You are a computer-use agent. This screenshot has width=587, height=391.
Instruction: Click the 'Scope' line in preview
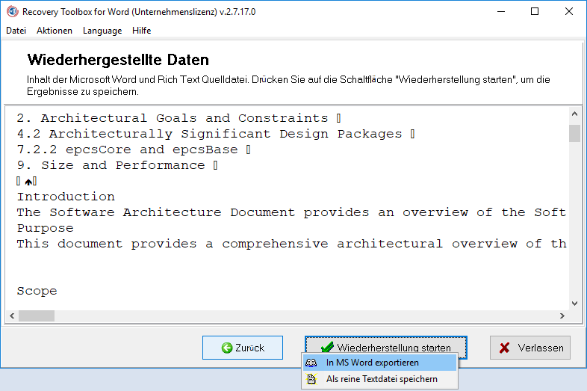37,291
